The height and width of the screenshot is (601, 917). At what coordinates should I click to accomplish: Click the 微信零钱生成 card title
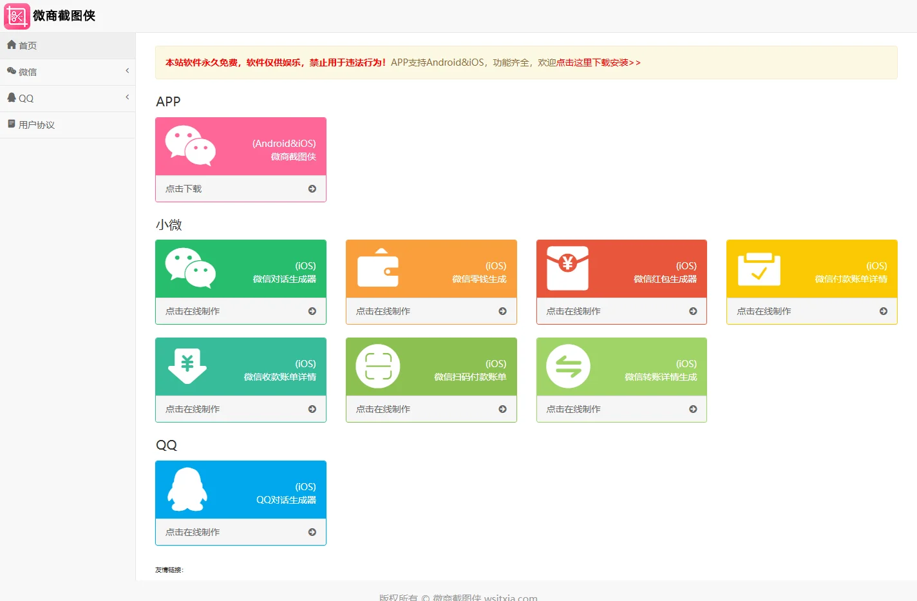479,279
